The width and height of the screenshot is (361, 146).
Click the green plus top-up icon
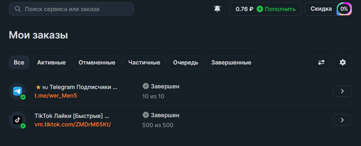pyautogui.click(x=260, y=9)
